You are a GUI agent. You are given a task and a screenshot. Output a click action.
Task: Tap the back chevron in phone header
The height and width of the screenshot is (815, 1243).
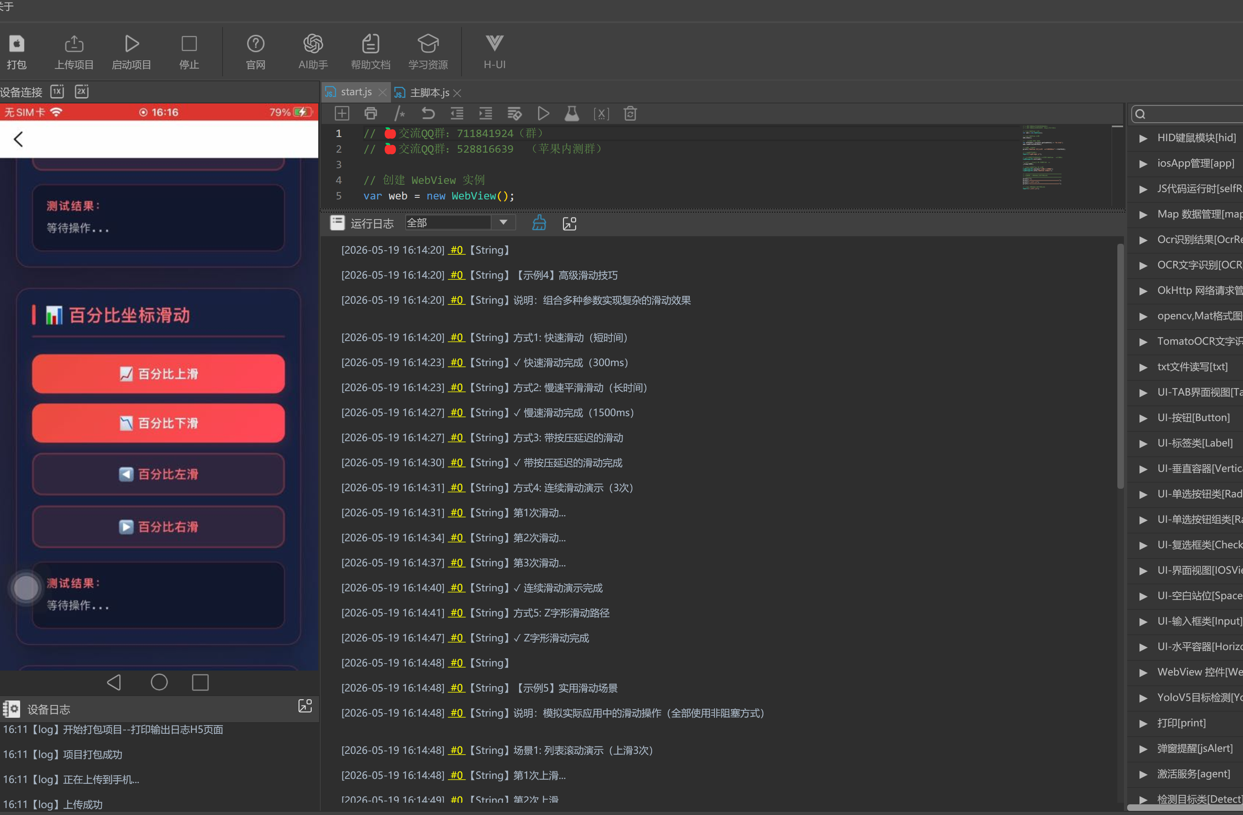tap(18, 139)
